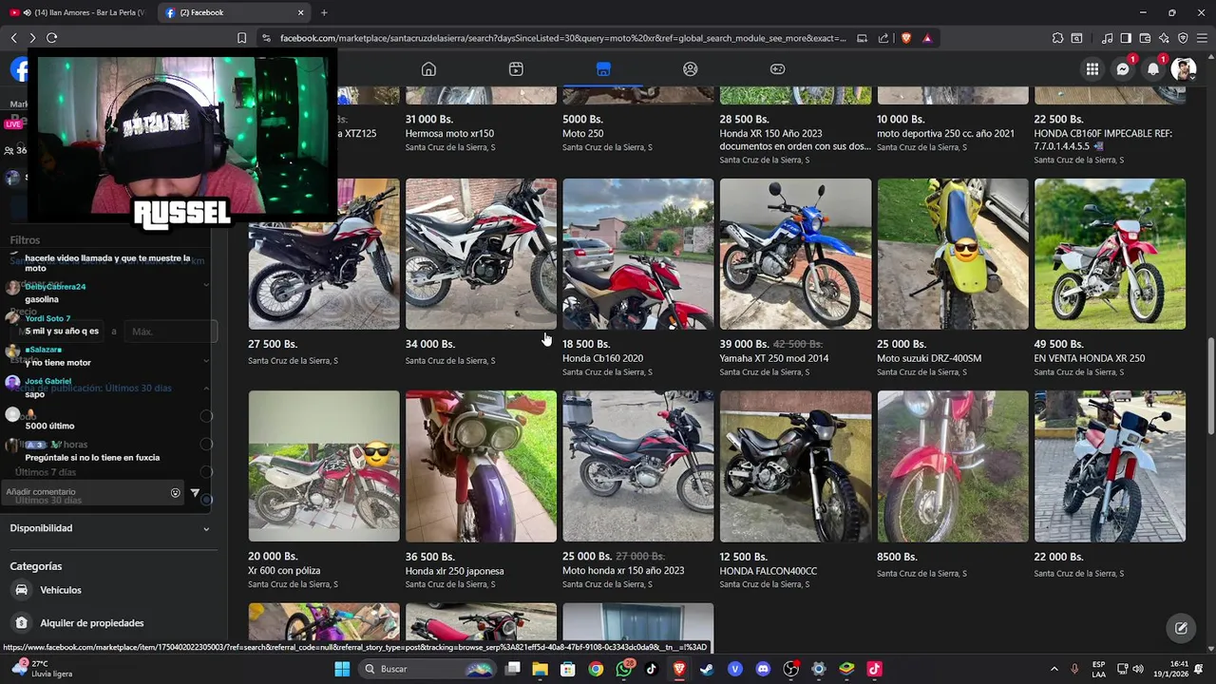The width and height of the screenshot is (1216, 684).
Task: Open the Yamaha XT 250 mod 2014 listing photo
Action: [795, 254]
